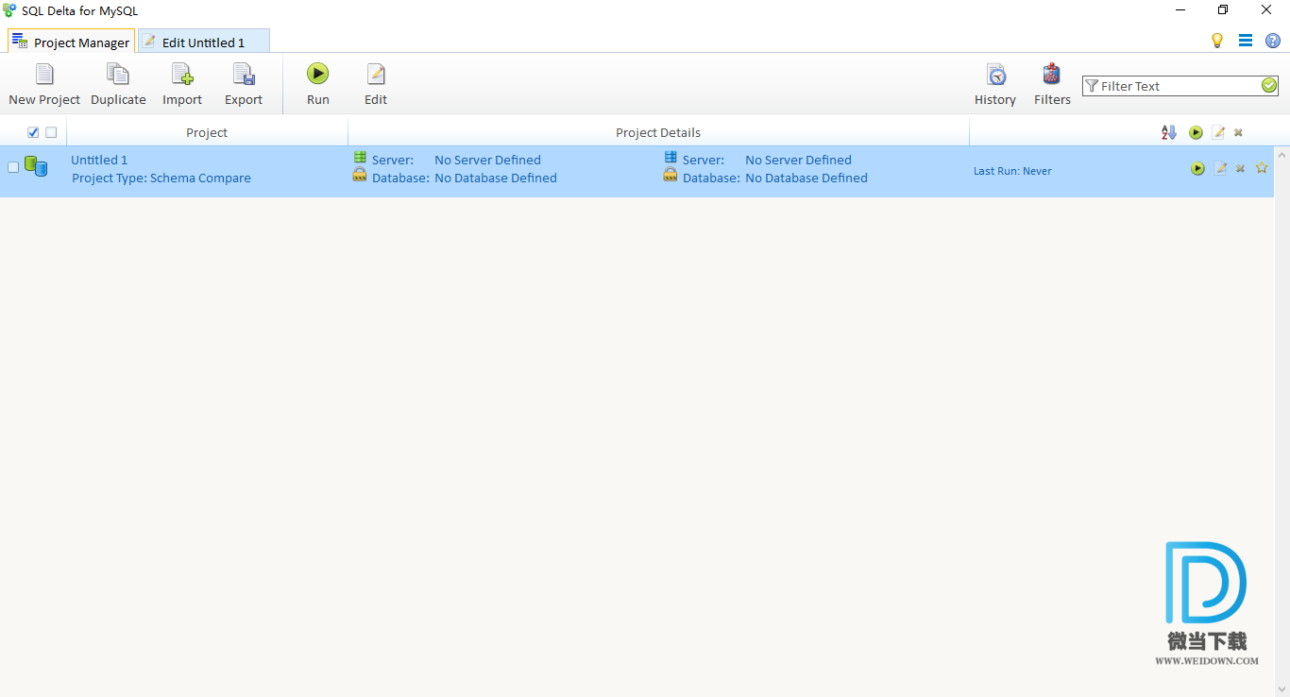Open the Filters manager

[x=1052, y=84]
